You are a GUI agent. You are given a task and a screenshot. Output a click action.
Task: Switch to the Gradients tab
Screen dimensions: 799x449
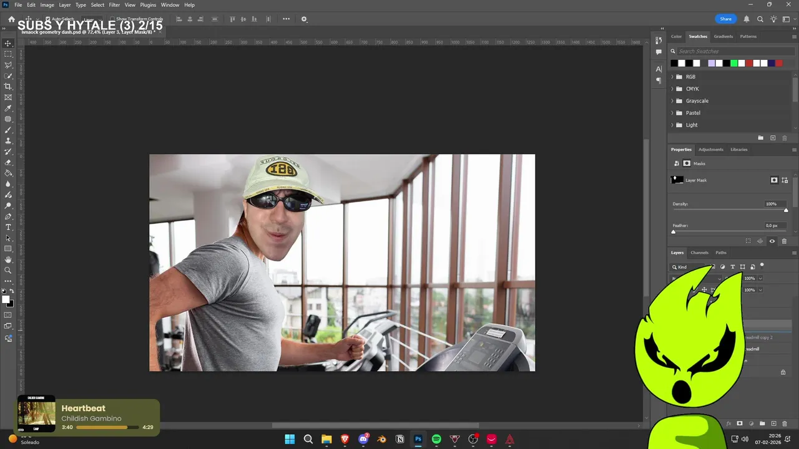[723, 36]
